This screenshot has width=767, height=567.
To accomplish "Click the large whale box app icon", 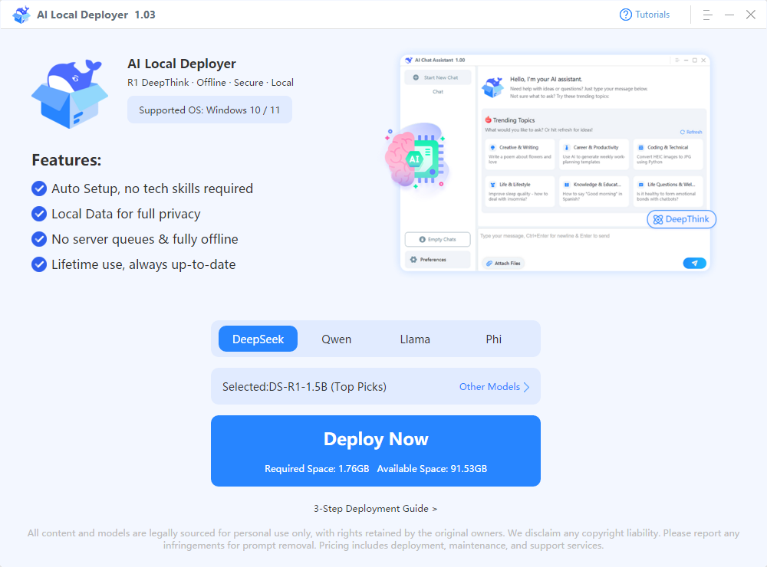I will (x=65, y=93).
